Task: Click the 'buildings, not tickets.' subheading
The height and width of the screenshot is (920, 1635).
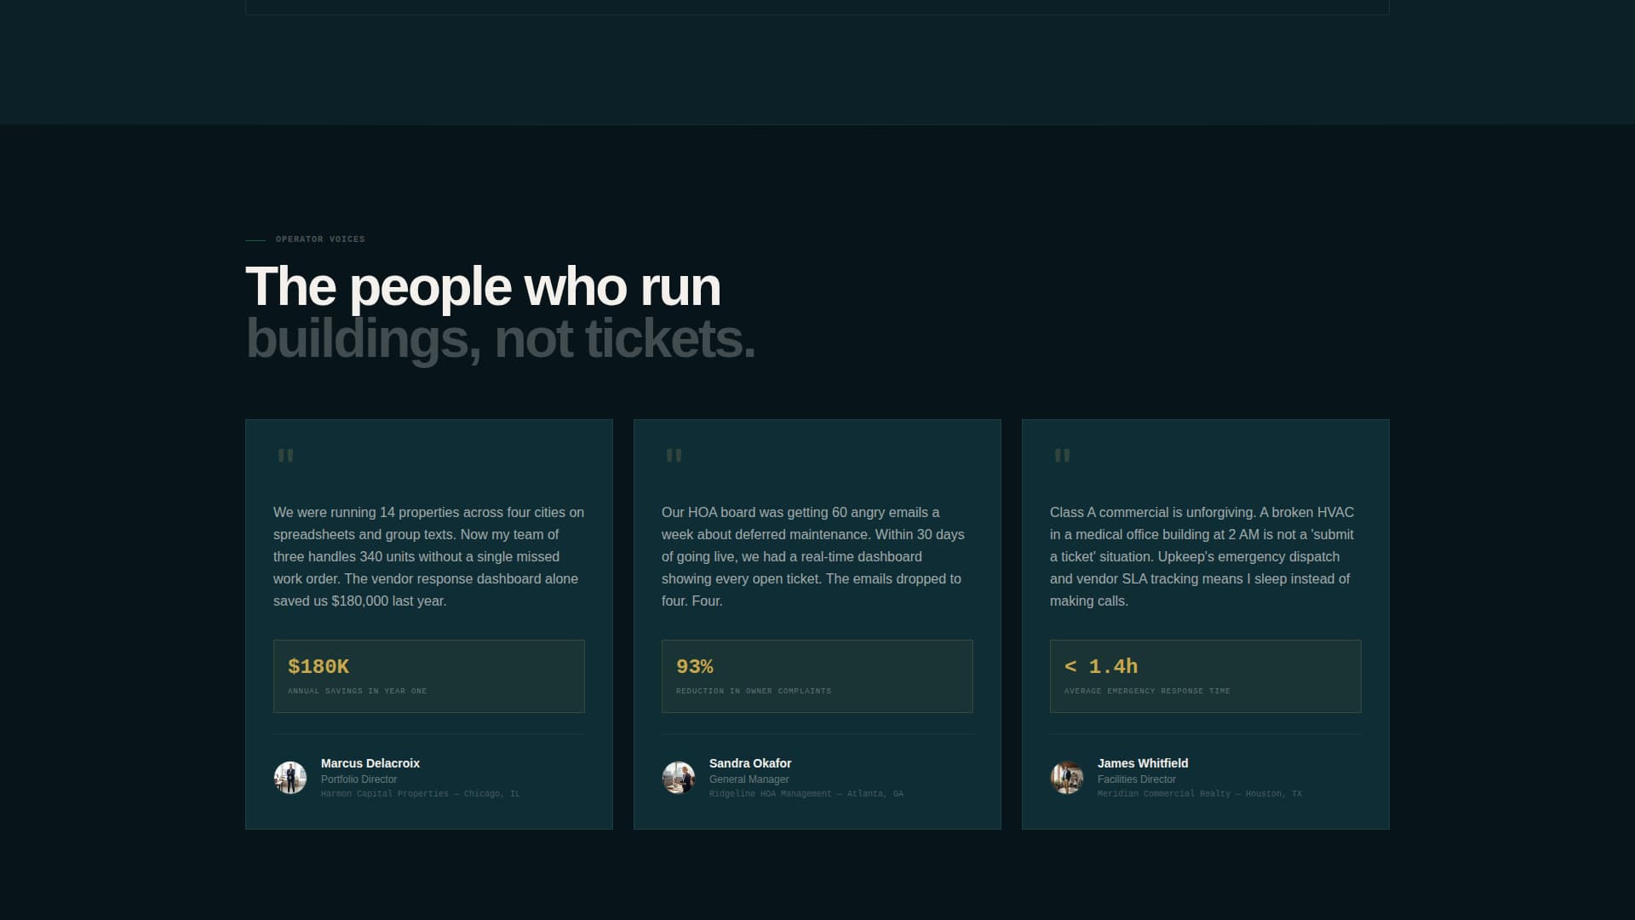Action: pos(500,339)
